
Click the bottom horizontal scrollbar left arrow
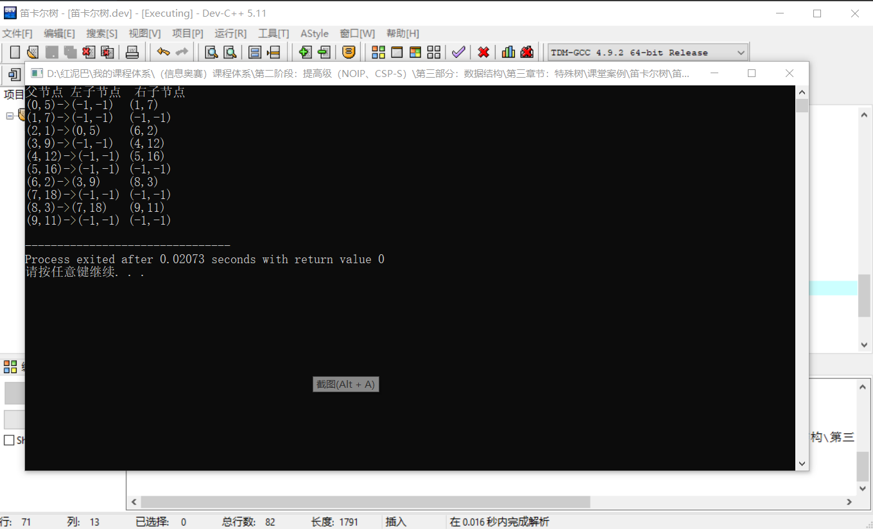(134, 502)
